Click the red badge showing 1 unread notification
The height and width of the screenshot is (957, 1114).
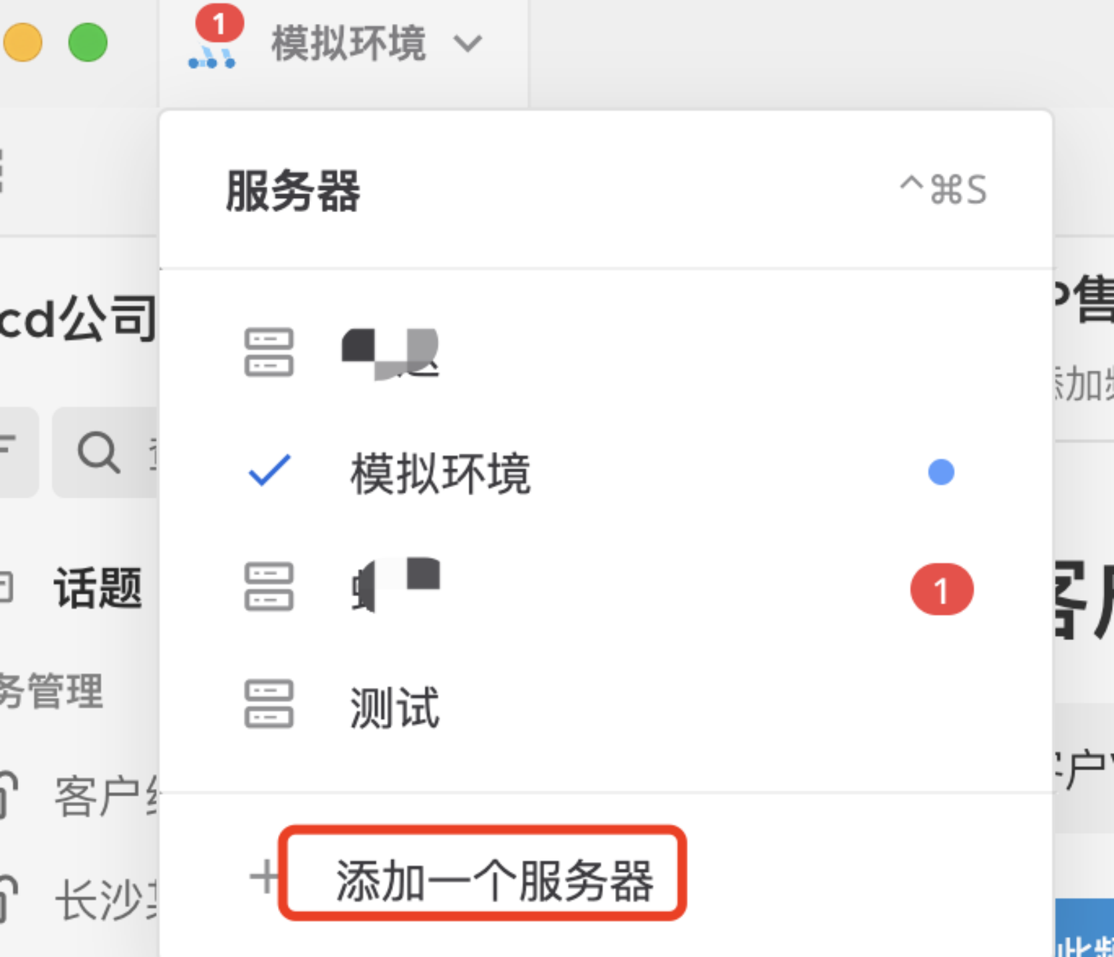click(942, 589)
